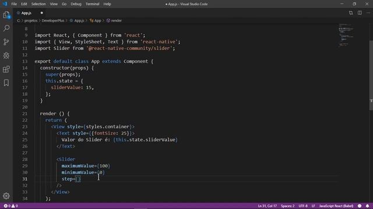Click the <Slider opening tag

click(66, 160)
